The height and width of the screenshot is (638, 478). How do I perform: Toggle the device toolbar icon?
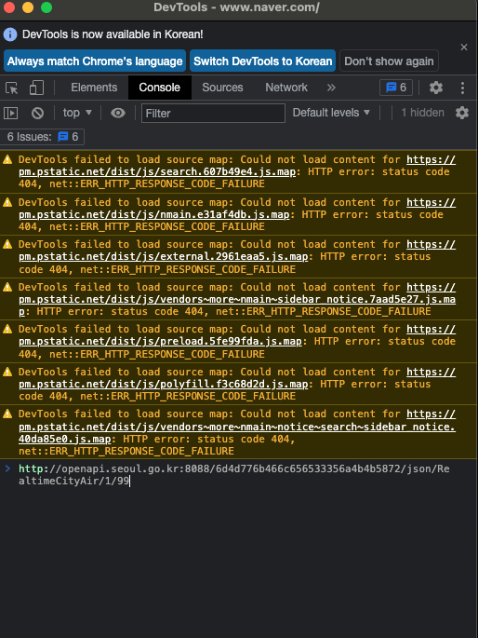pos(36,88)
